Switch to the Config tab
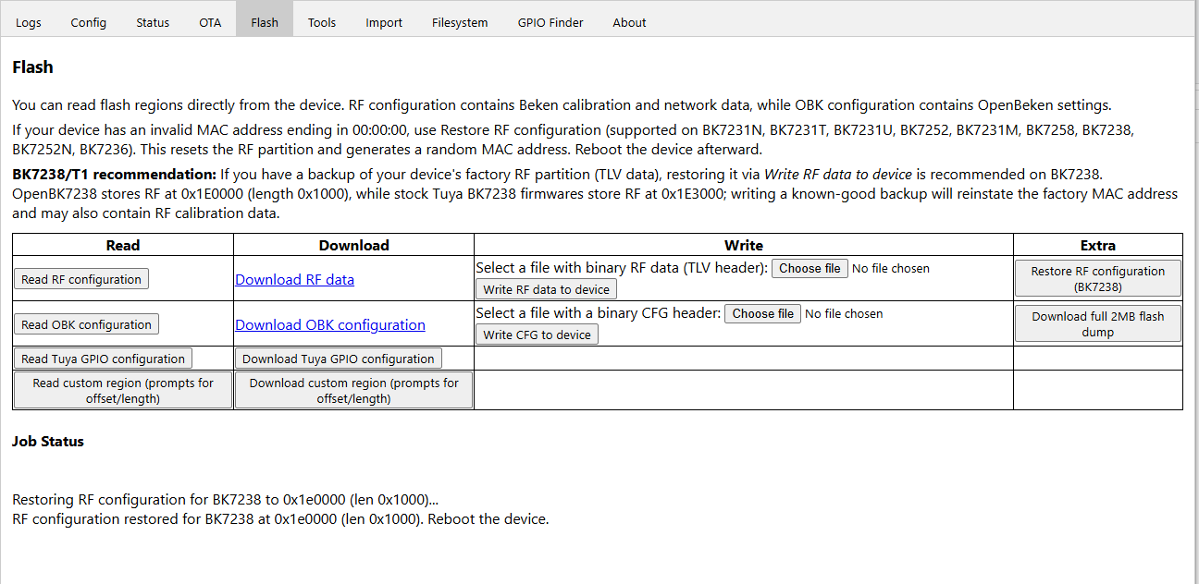 pyautogui.click(x=89, y=22)
